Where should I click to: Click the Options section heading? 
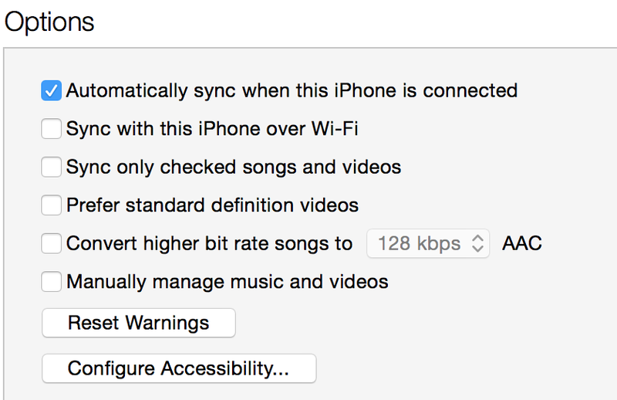[49, 22]
